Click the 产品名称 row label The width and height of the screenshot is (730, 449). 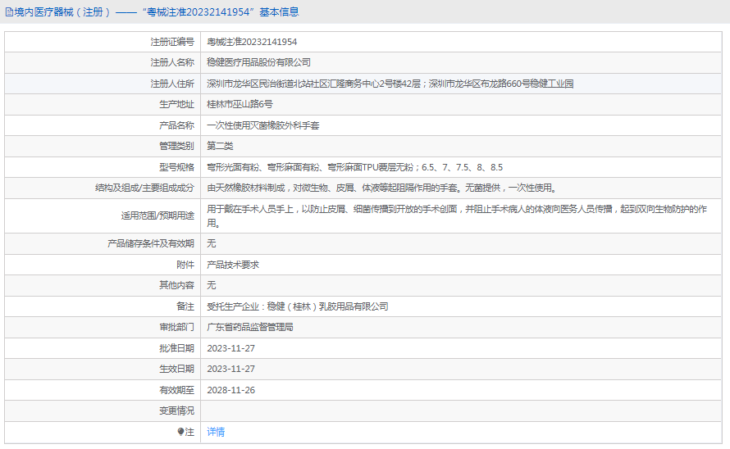tap(176, 125)
